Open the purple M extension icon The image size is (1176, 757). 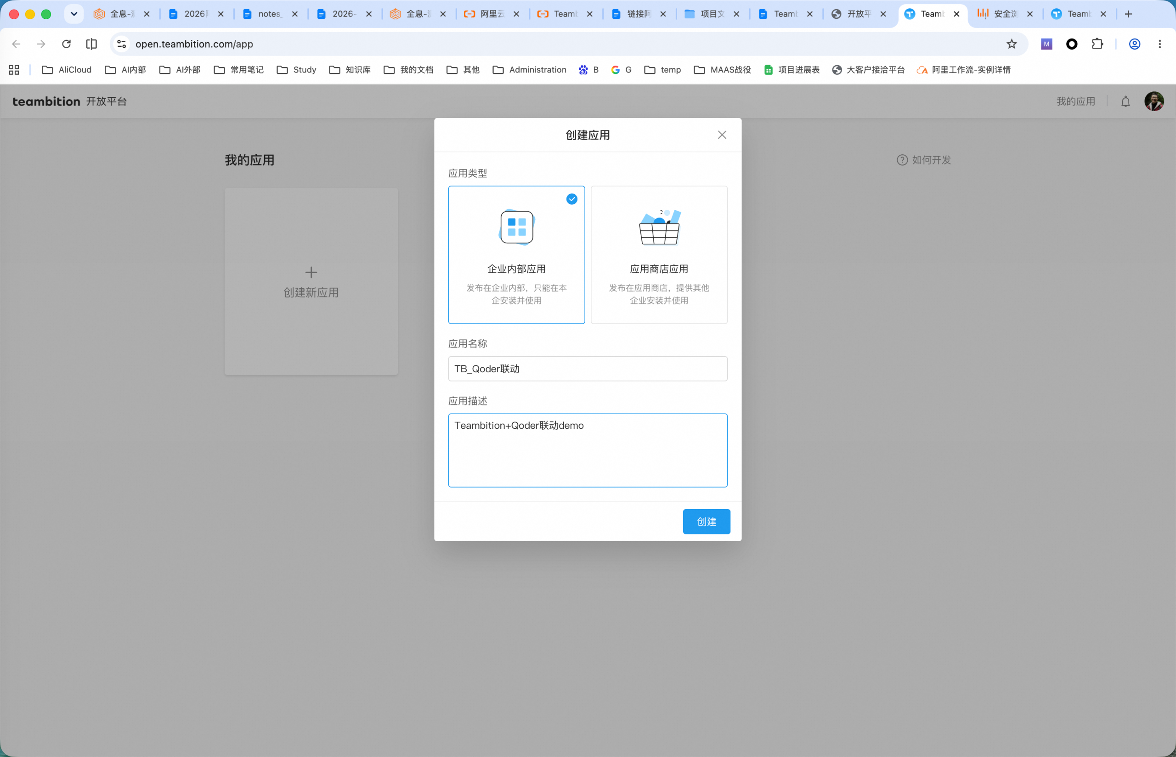click(x=1046, y=44)
